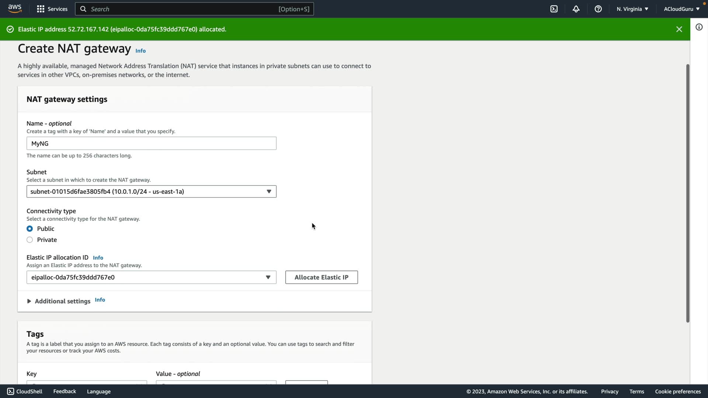This screenshot has width=708, height=398.
Task: Select Private connectivity type
Action: pos(30,240)
